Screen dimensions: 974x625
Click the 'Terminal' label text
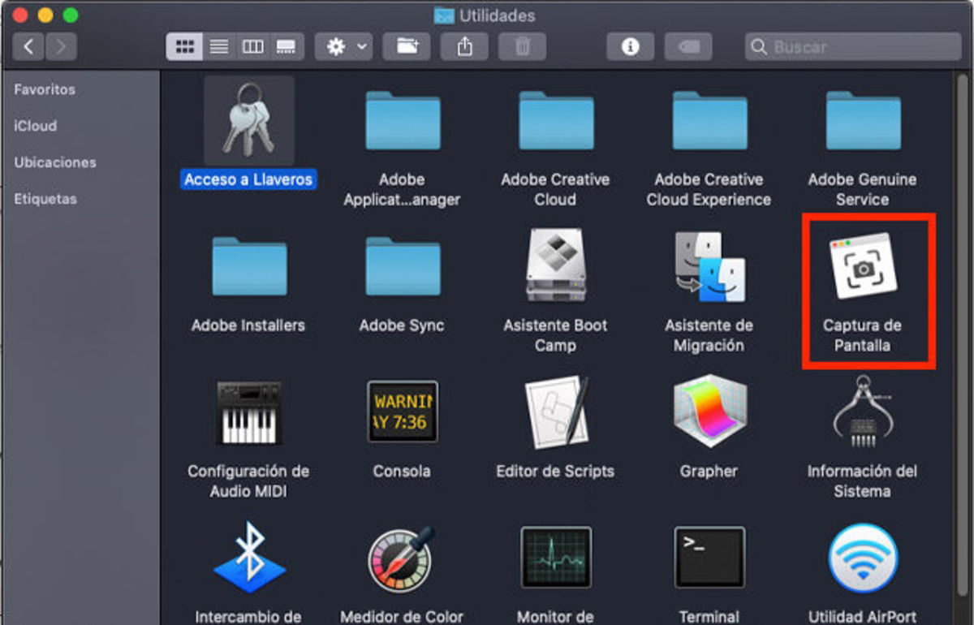pos(709,617)
